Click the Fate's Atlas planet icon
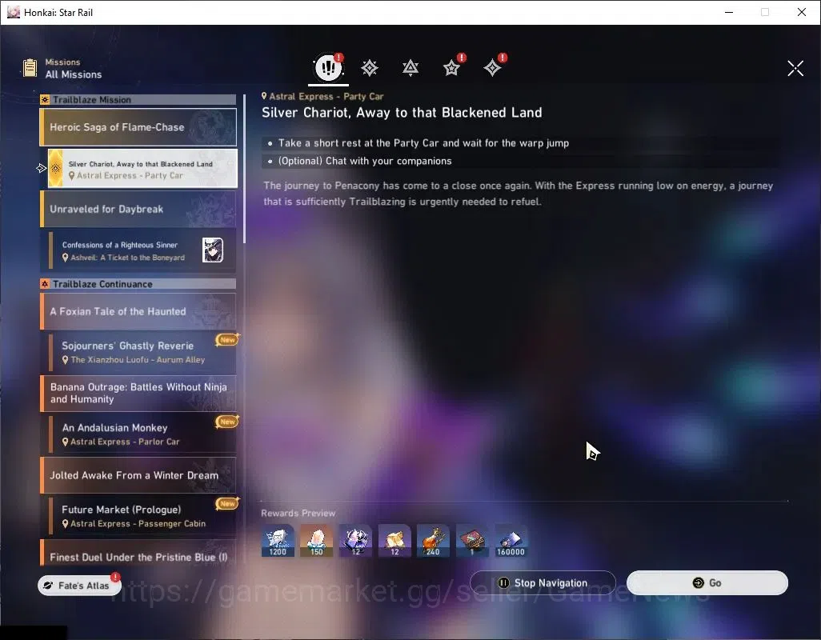Viewport: 821px width, 640px height. click(48, 585)
